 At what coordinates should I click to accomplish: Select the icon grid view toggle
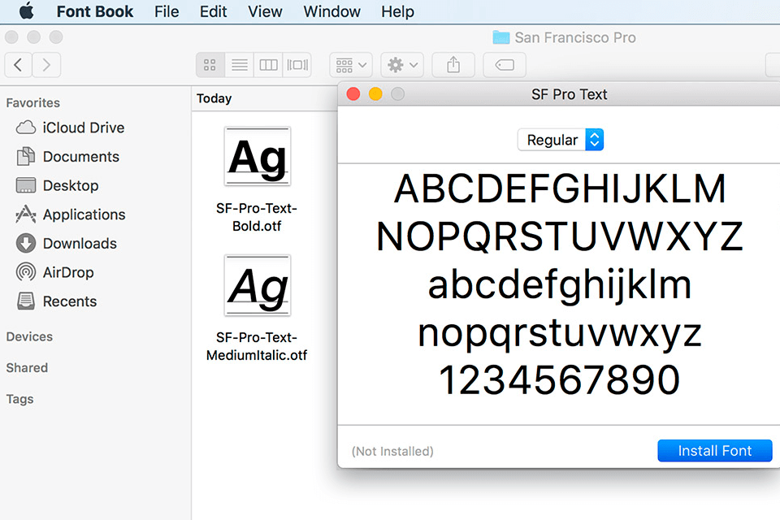(210, 65)
